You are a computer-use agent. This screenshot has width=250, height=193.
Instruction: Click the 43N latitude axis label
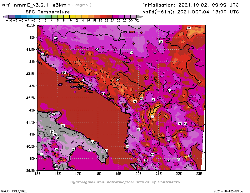(32, 86)
